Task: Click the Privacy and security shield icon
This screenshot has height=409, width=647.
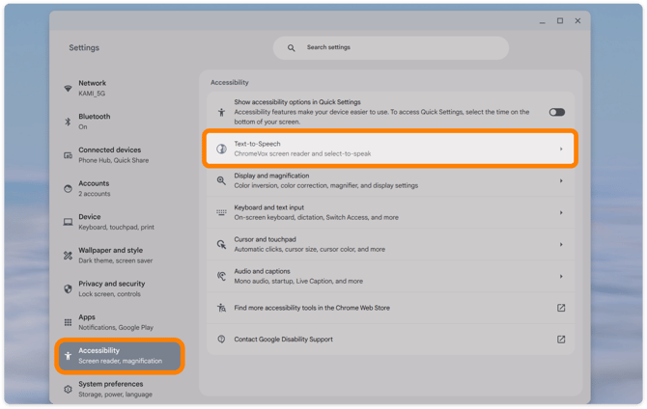Action: [x=69, y=289]
